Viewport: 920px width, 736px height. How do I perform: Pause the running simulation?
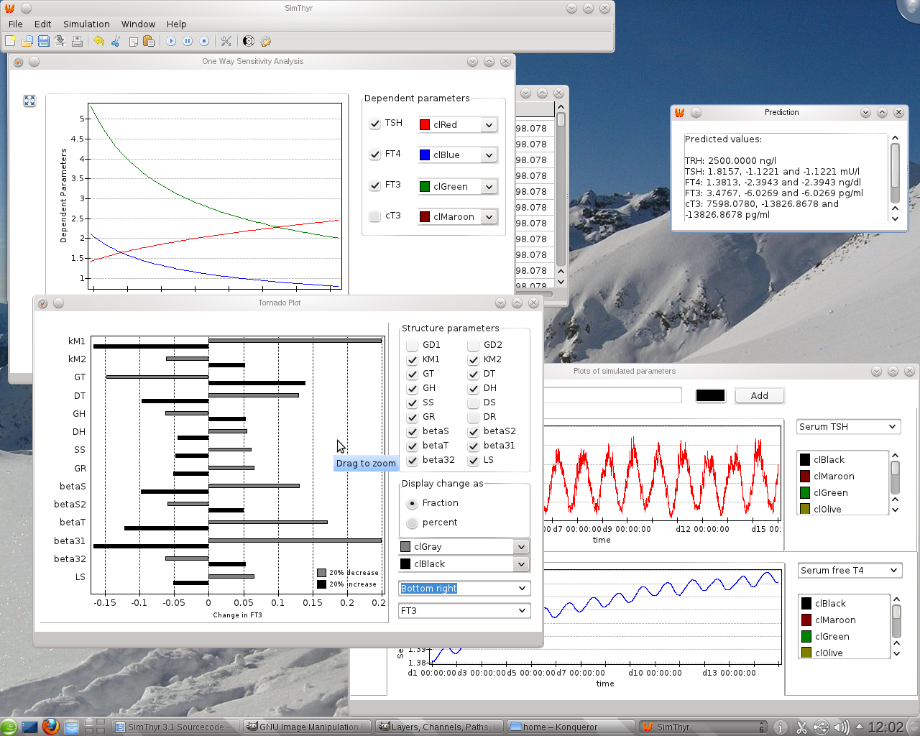click(188, 41)
